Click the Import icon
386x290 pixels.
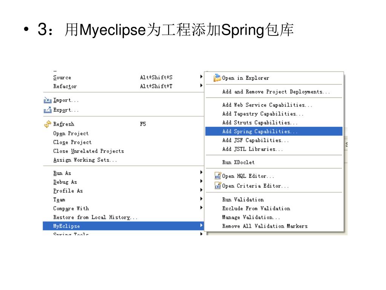[47, 100]
